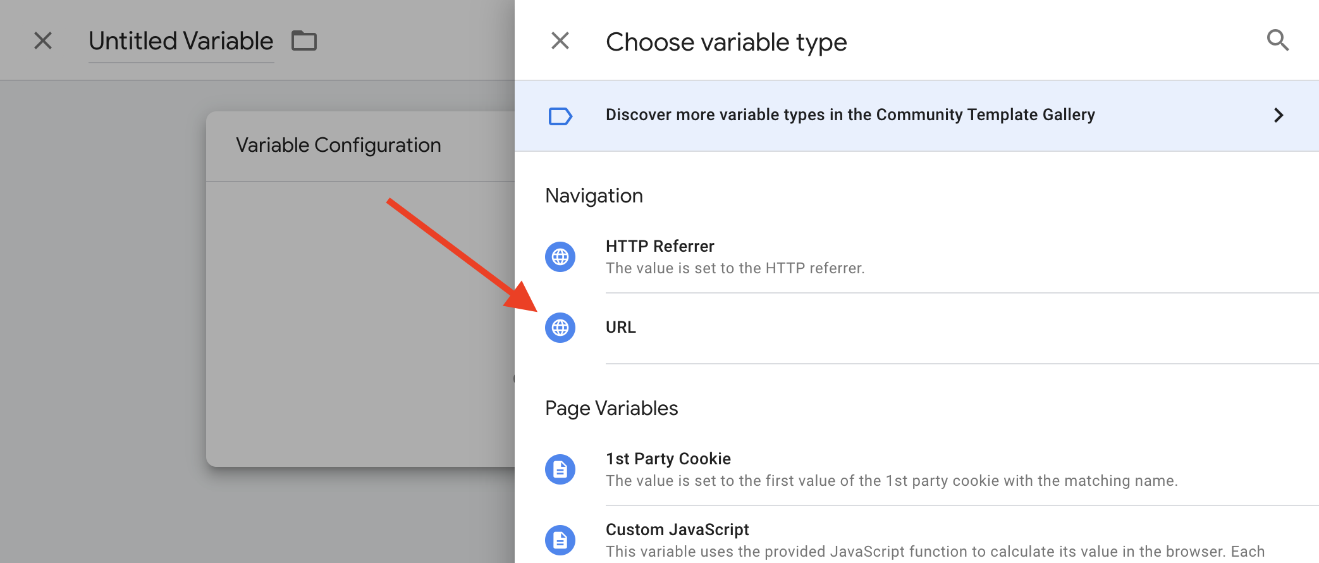Open the folder icon beside Untitled Variable
The image size is (1319, 563).
click(304, 41)
